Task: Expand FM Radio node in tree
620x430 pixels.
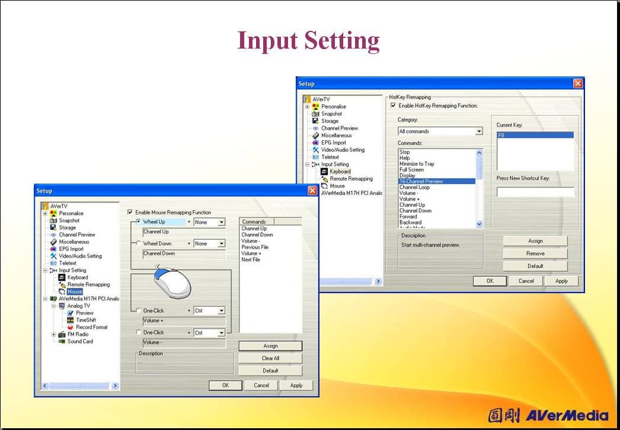Action: click(x=54, y=335)
